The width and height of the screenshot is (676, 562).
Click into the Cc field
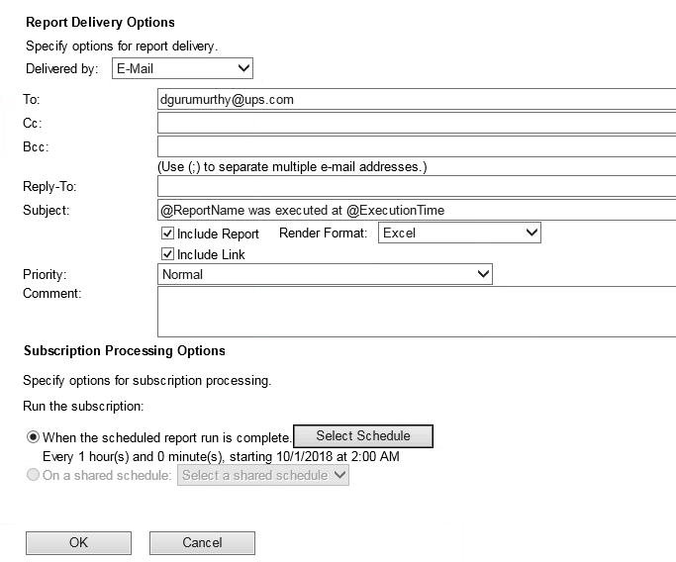point(416,123)
